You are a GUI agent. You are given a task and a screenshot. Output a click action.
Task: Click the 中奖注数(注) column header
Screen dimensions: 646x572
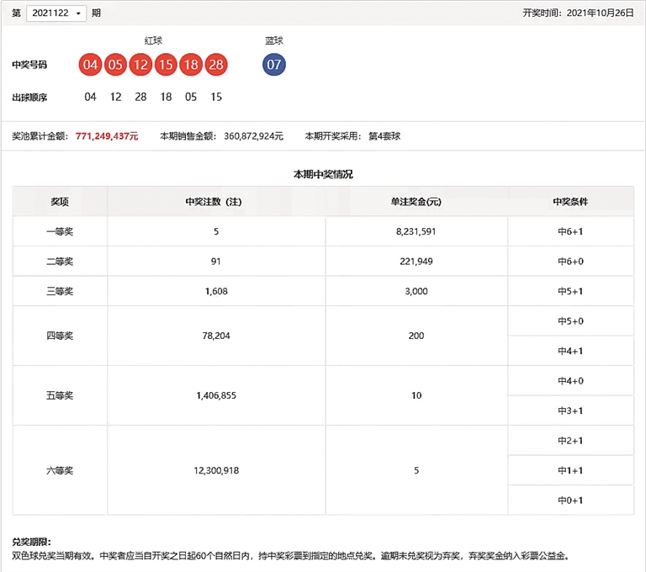coord(215,202)
